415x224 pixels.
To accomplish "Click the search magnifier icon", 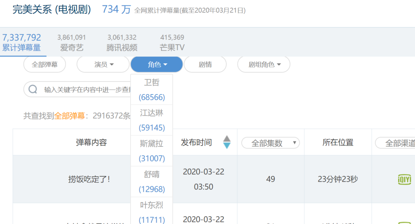I will point(33,89).
